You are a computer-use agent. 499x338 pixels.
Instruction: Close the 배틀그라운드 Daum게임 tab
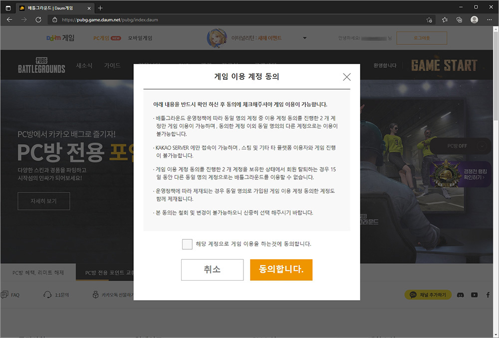89,8
